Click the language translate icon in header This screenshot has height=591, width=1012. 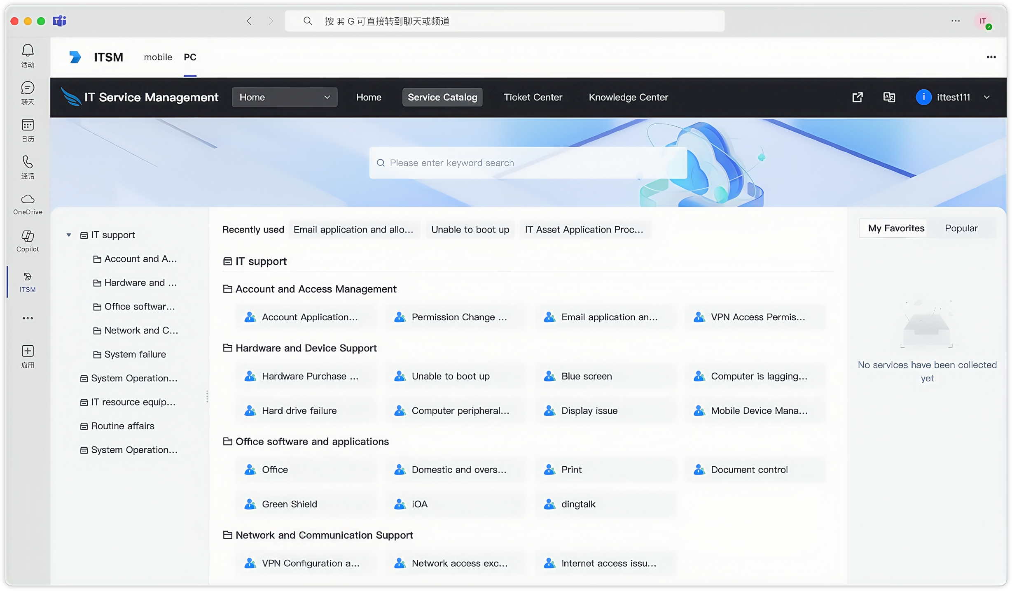889,97
